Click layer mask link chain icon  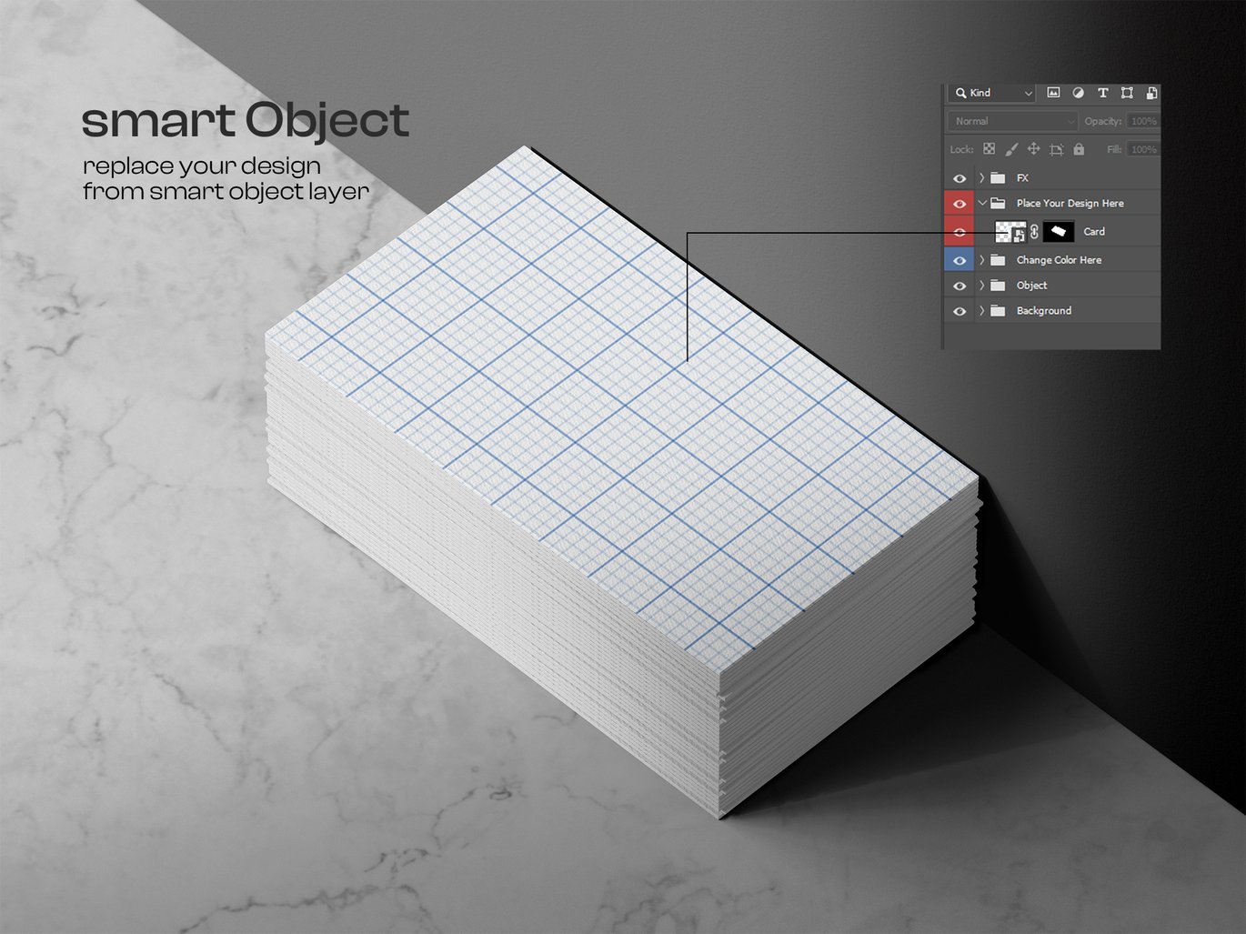tap(1034, 232)
